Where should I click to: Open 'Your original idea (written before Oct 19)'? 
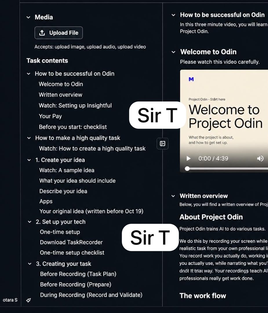pos(91,211)
